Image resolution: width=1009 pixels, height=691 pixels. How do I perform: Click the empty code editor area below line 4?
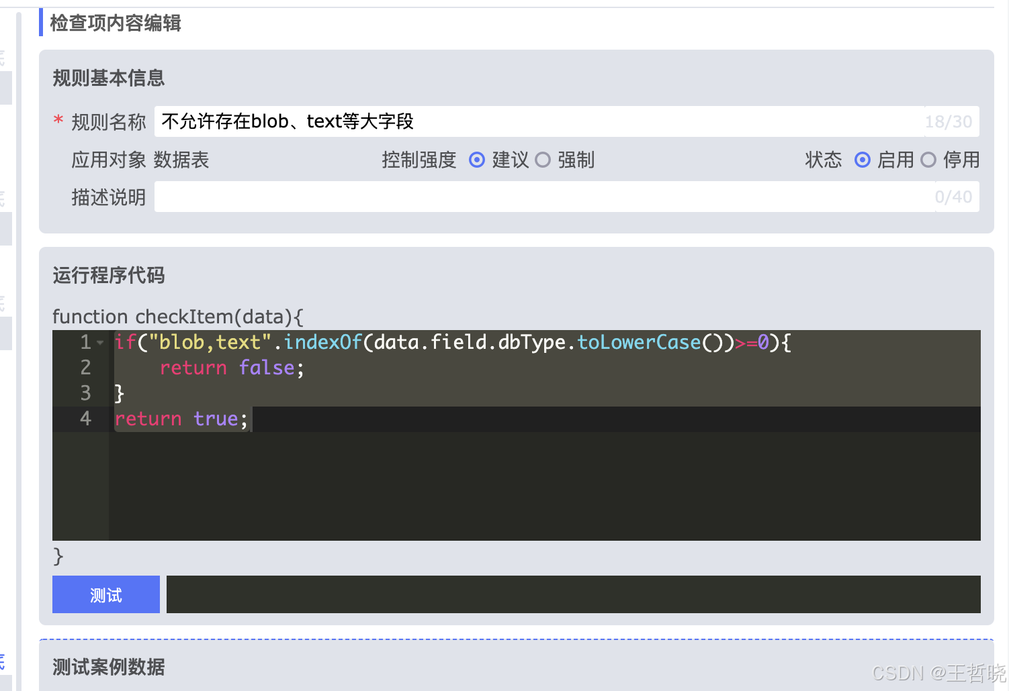pos(544,486)
